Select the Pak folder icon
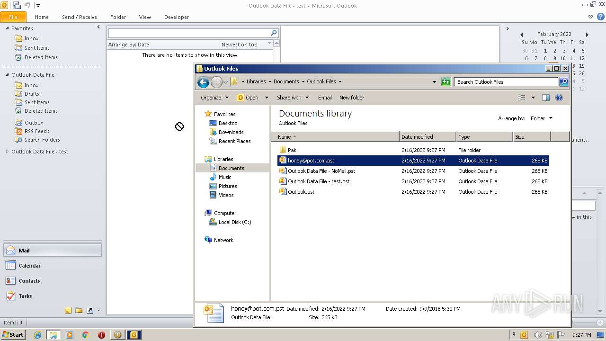 click(283, 150)
